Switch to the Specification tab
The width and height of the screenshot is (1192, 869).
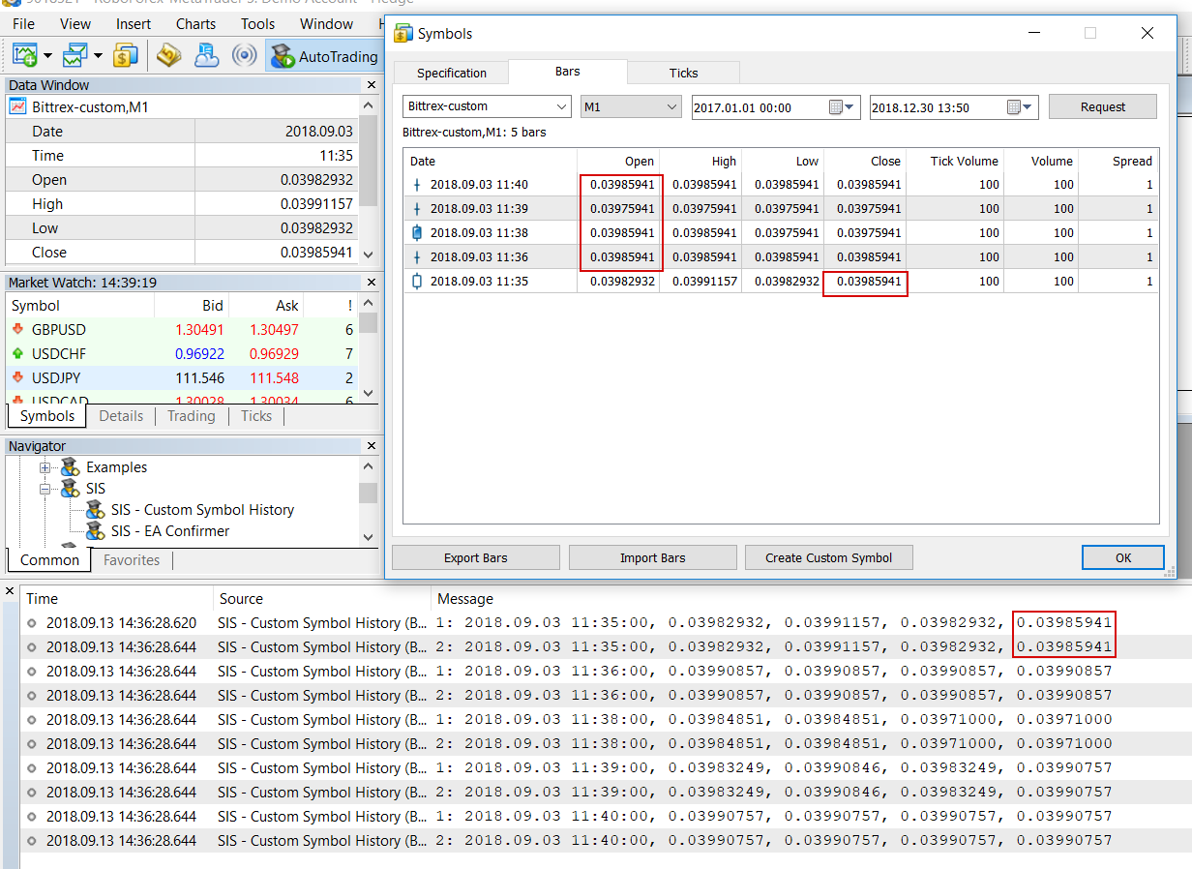[452, 73]
